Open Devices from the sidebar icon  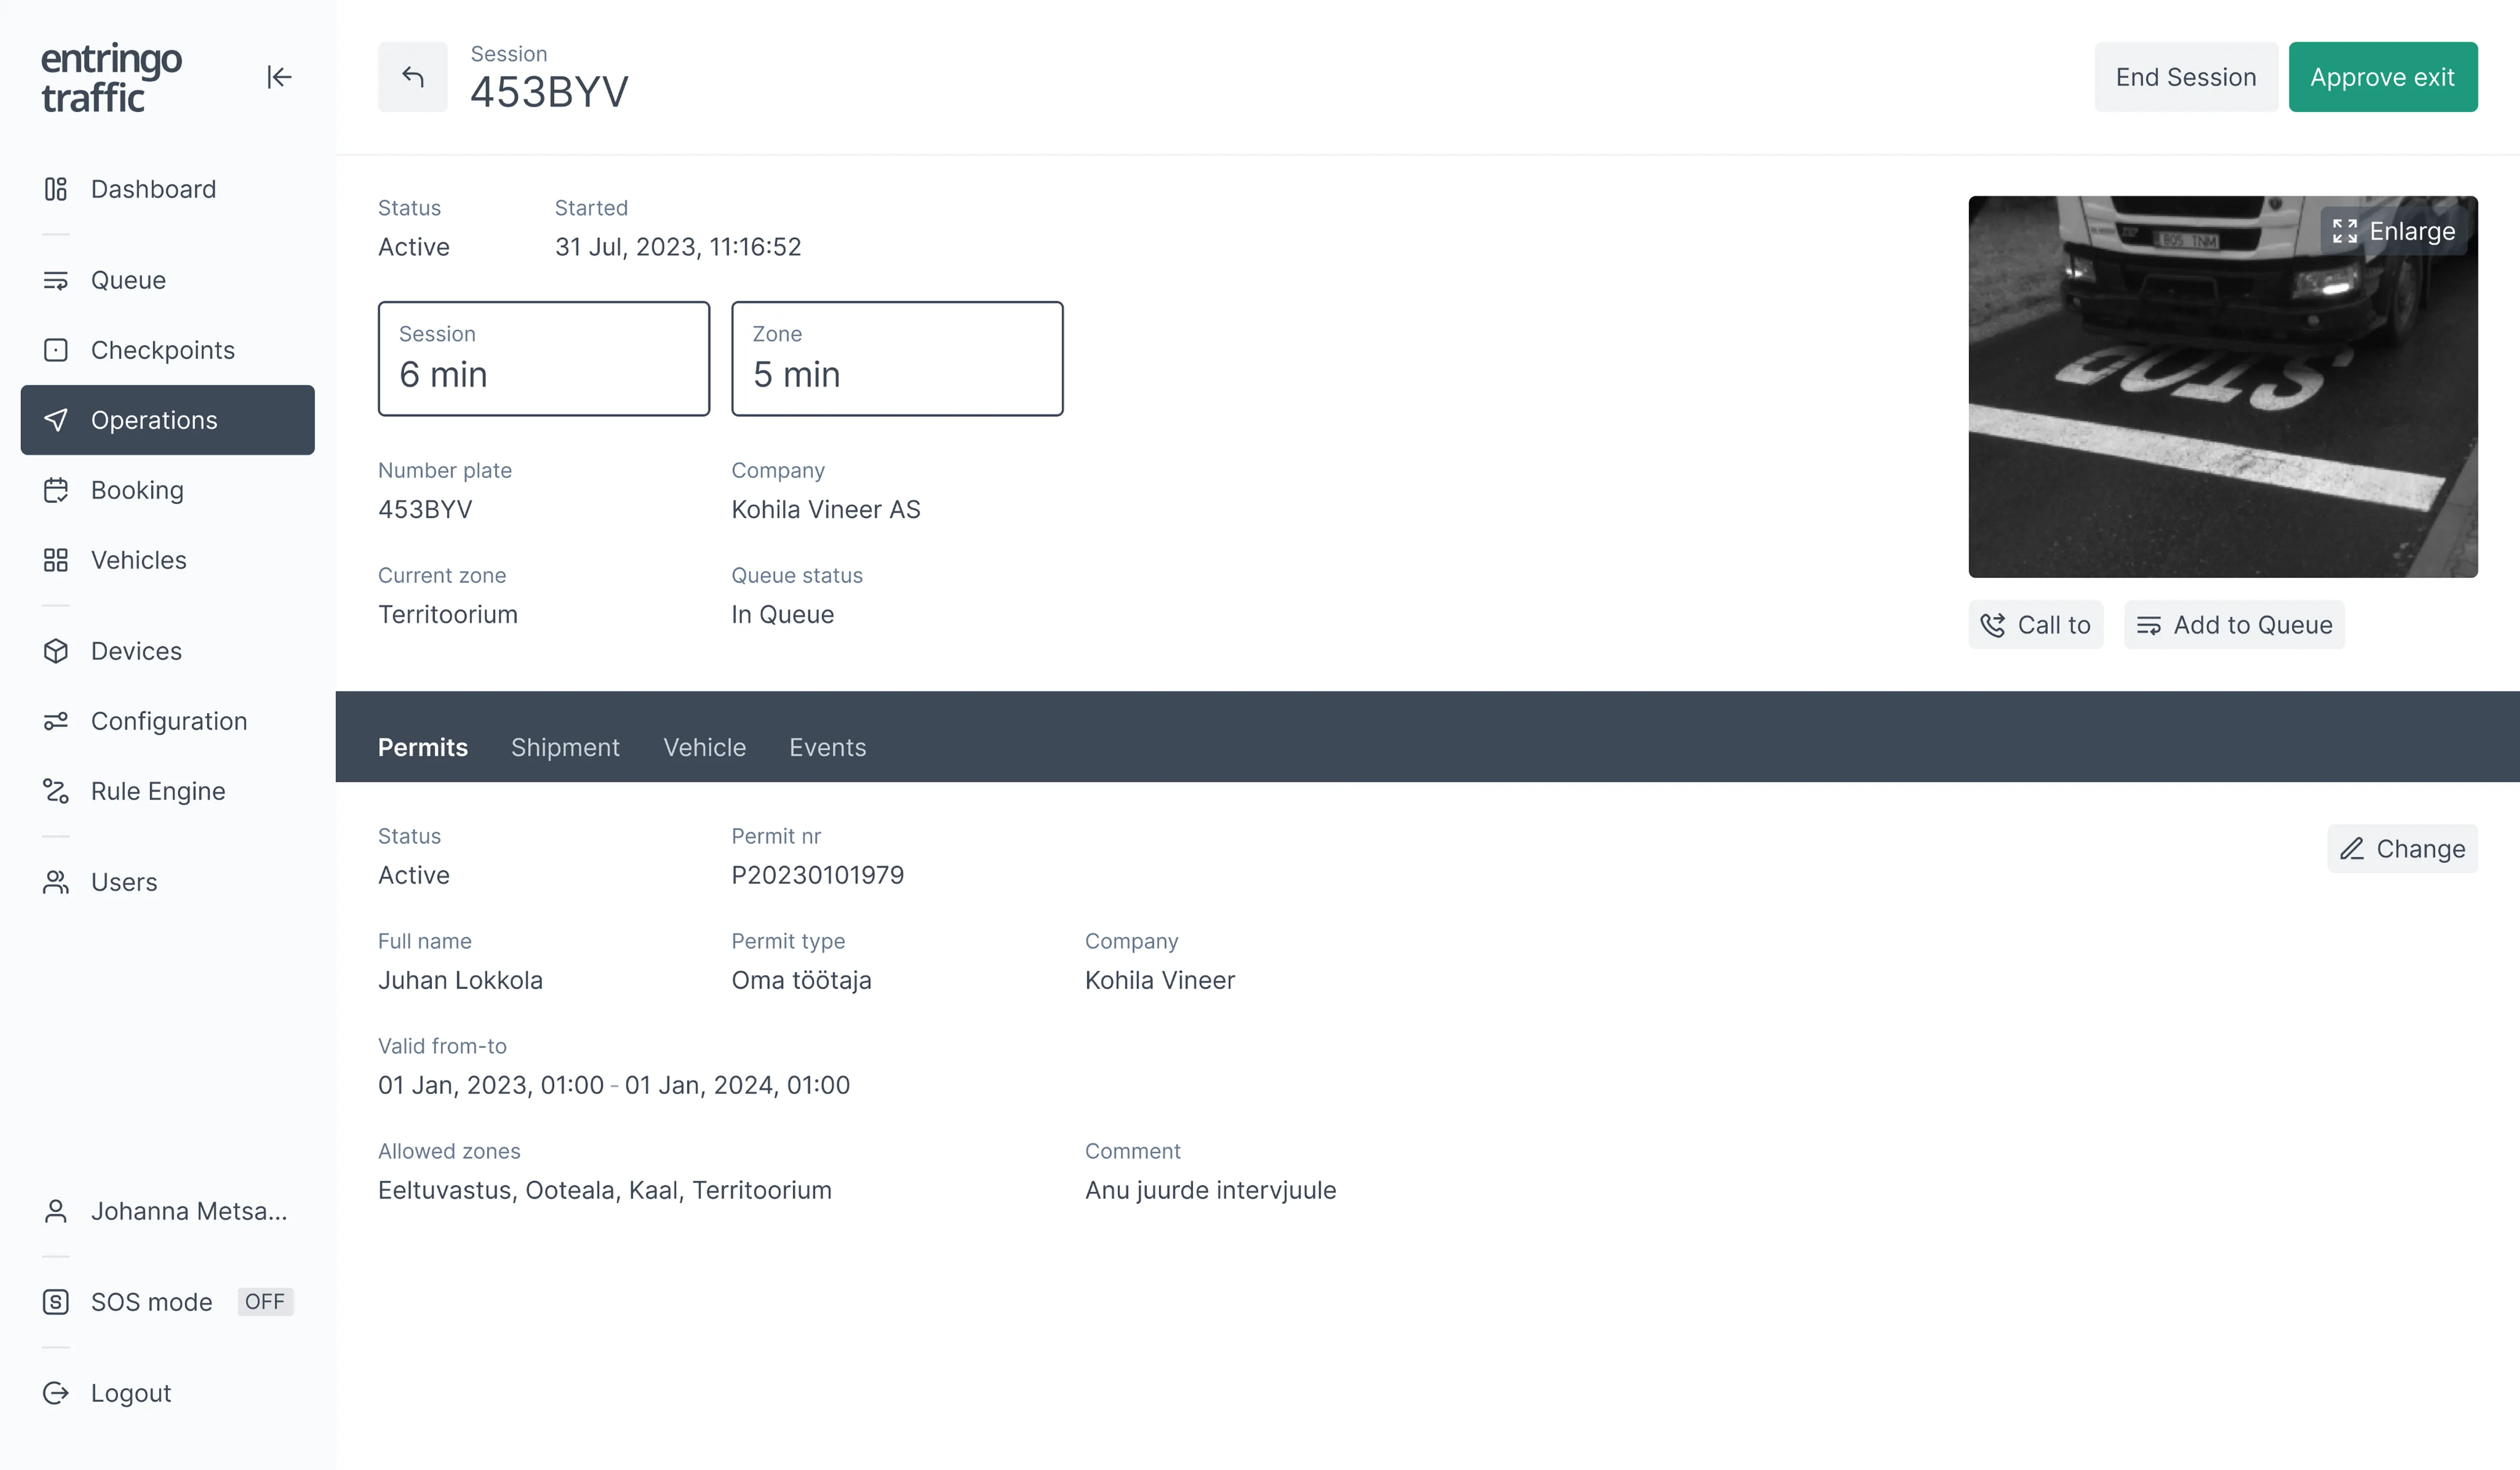[55, 650]
